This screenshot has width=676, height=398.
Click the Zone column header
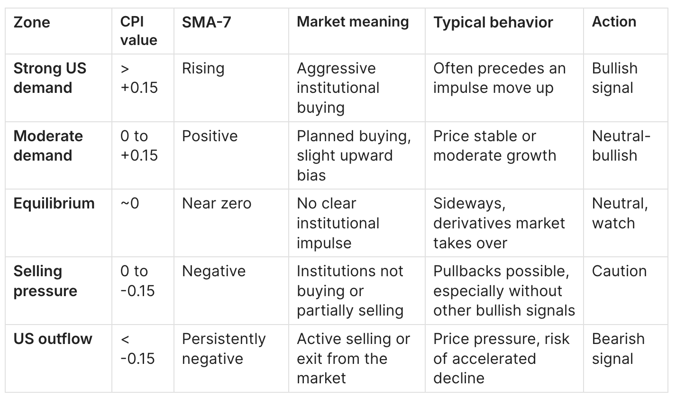[x=32, y=22]
